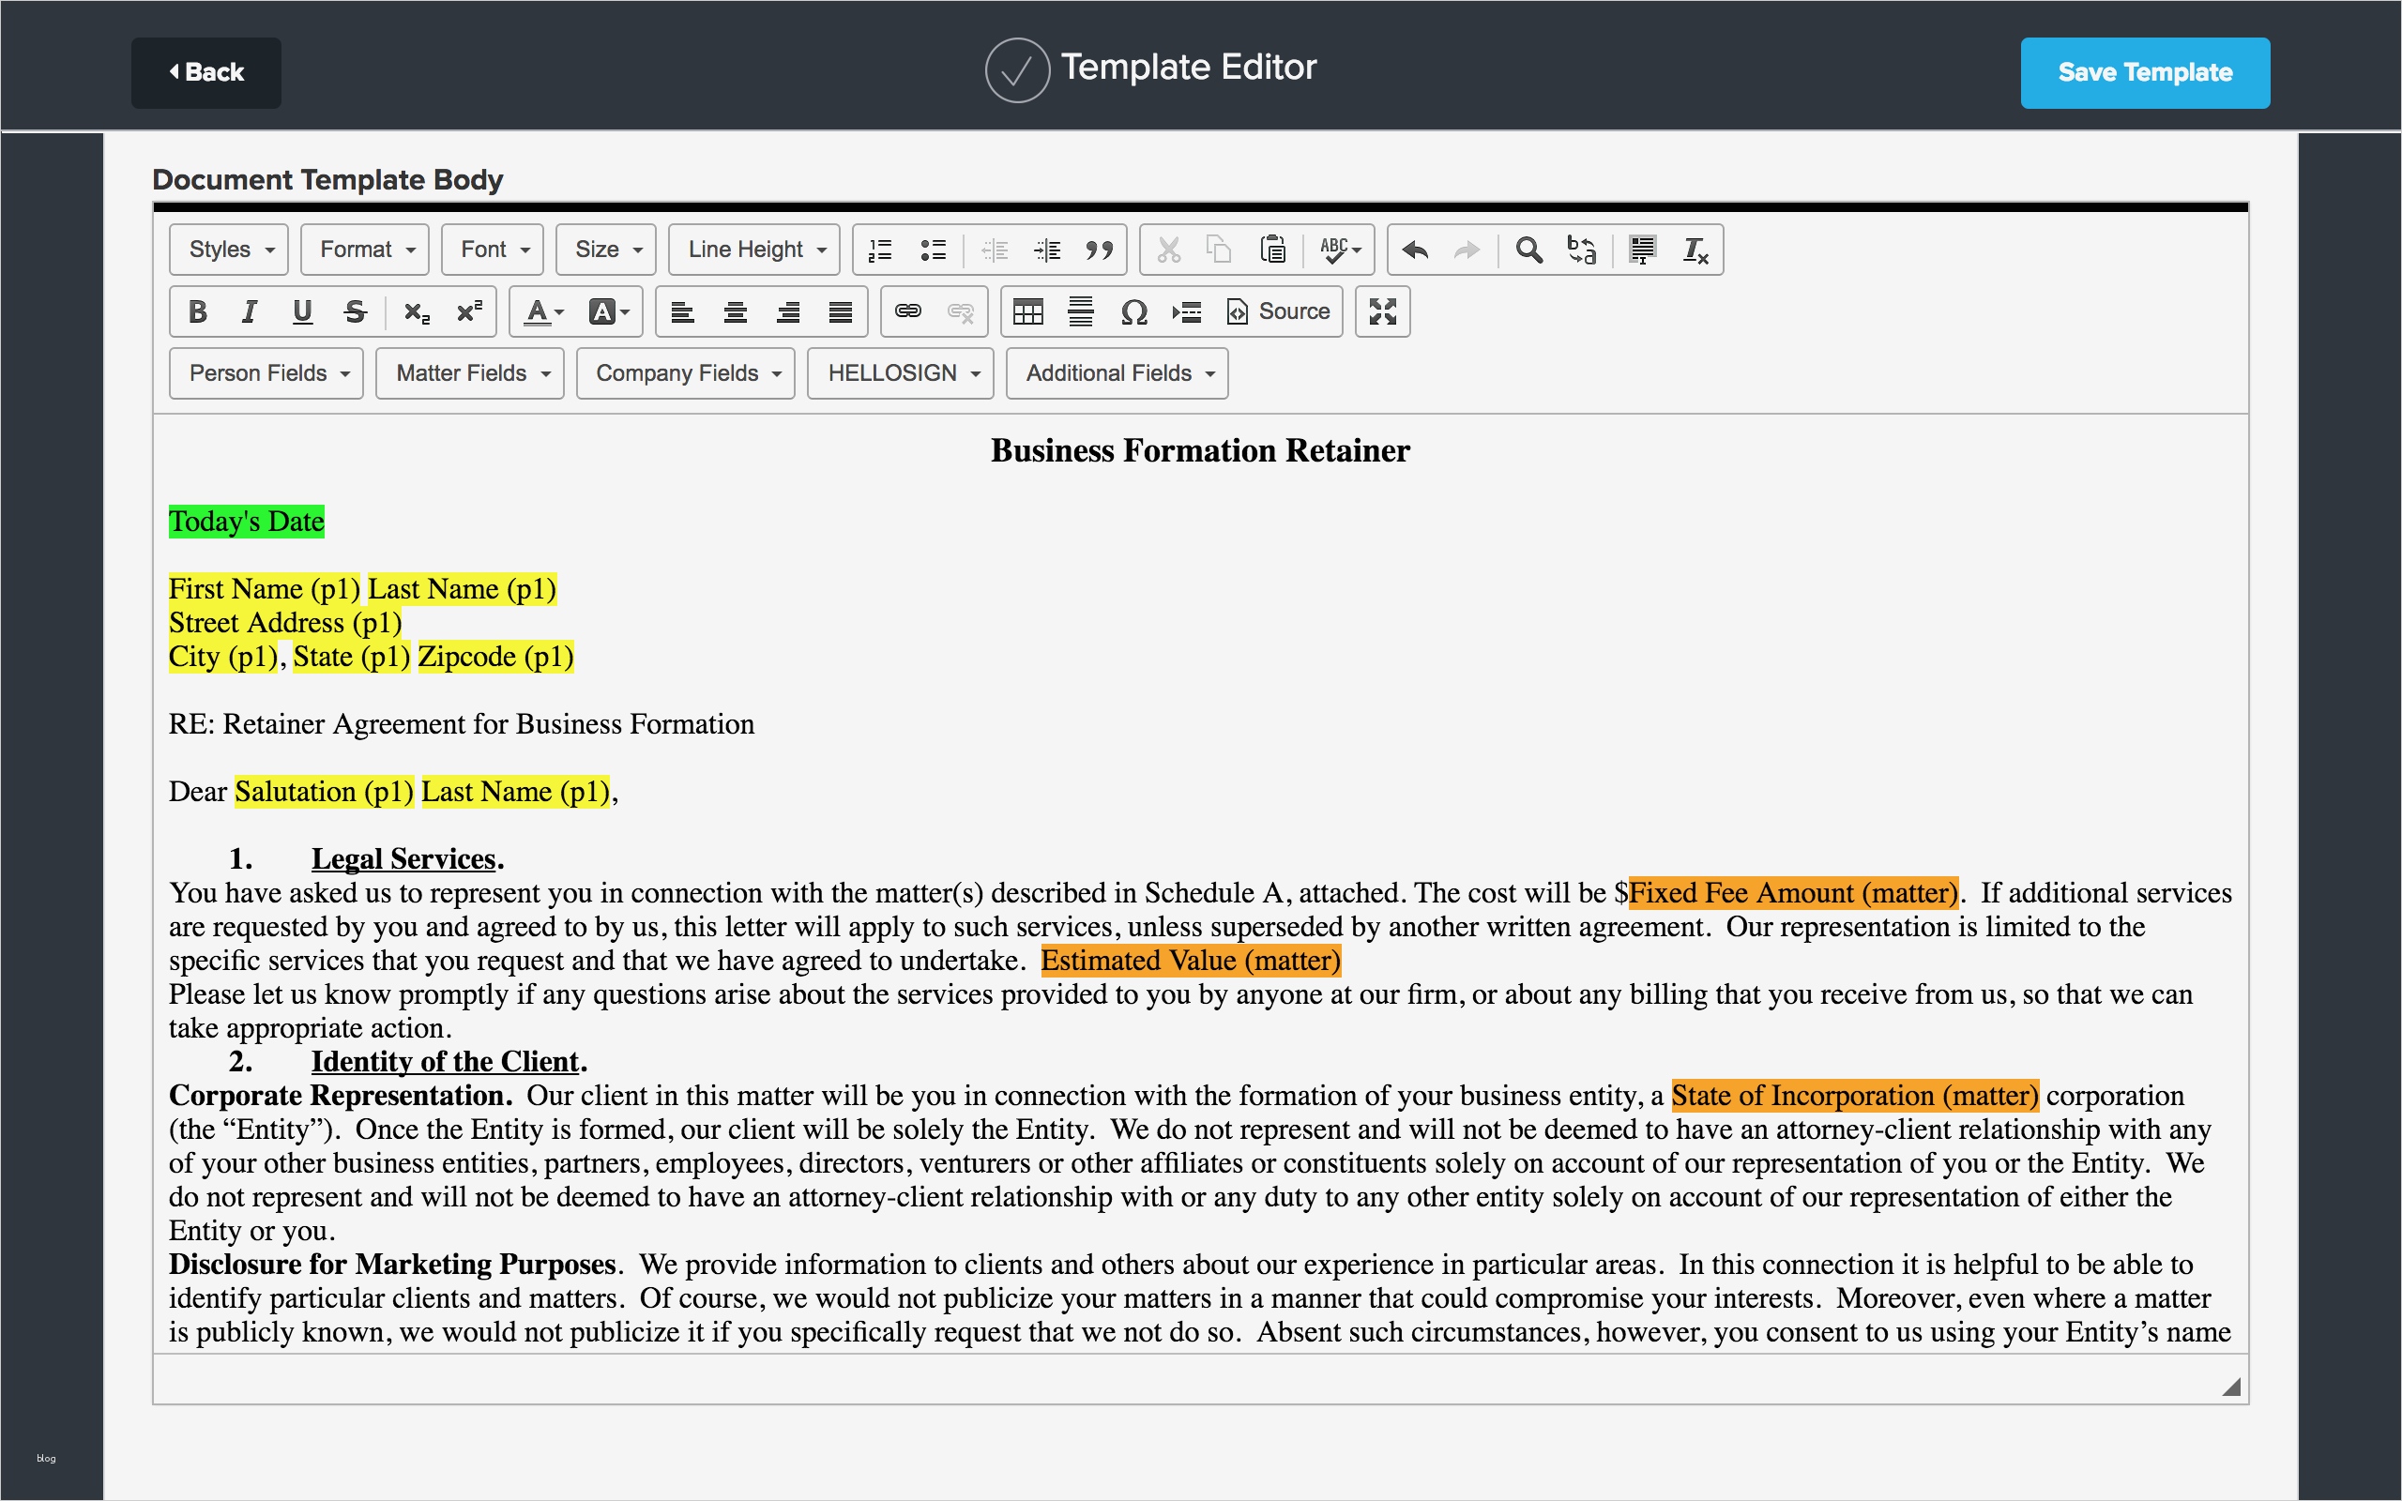The width and height of the screenshot is (2402, 1501).
Task: Insert a numbered list
Action: tap(880, 250)
